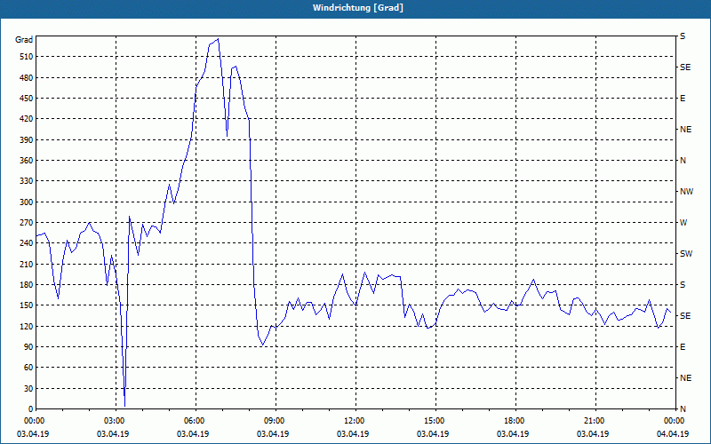
Task: Select the N compass label level with 0
Action: [683, 409]
